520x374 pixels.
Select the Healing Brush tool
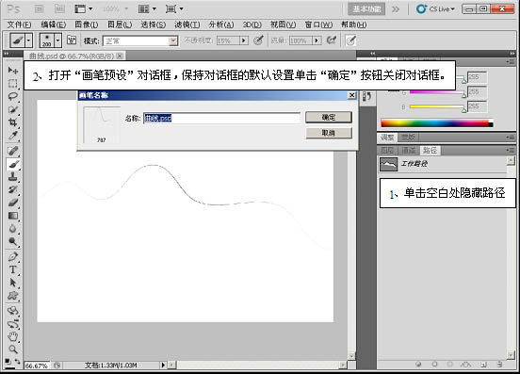click(x=13, y=151)
